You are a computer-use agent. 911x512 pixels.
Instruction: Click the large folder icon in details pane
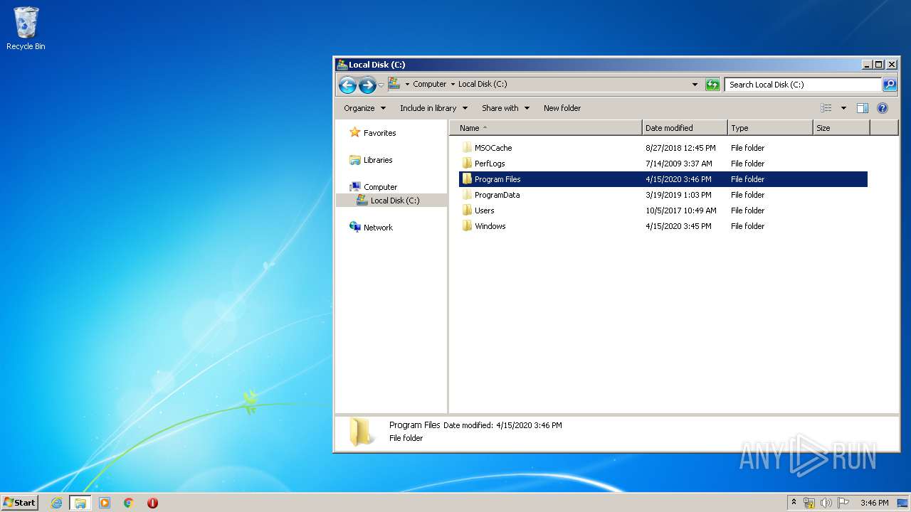[x=362, y=432]
